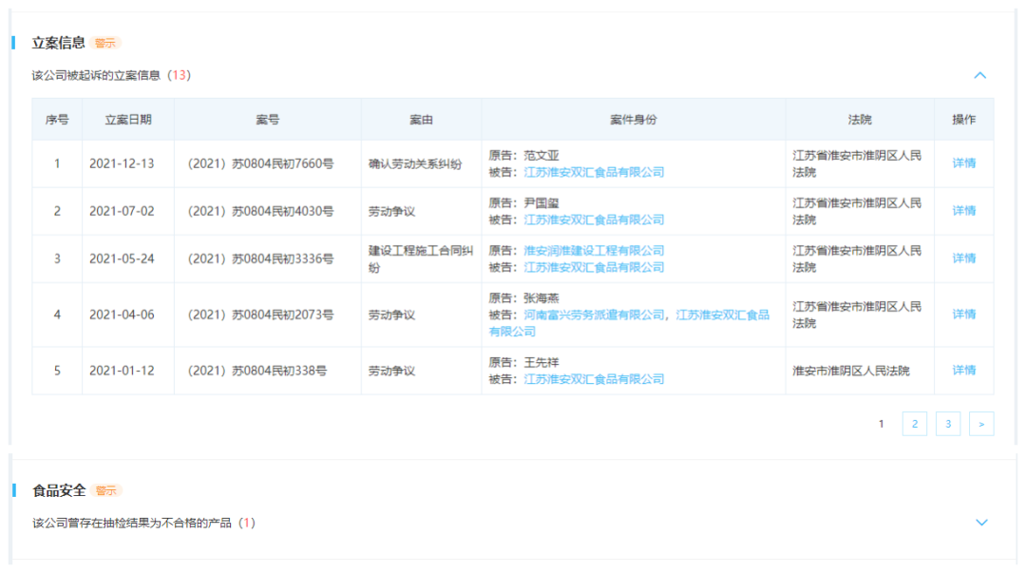This screenshot has height=573, width=1026.
Task: Click the 立案信息 section heading
Action: click(58, 43)
